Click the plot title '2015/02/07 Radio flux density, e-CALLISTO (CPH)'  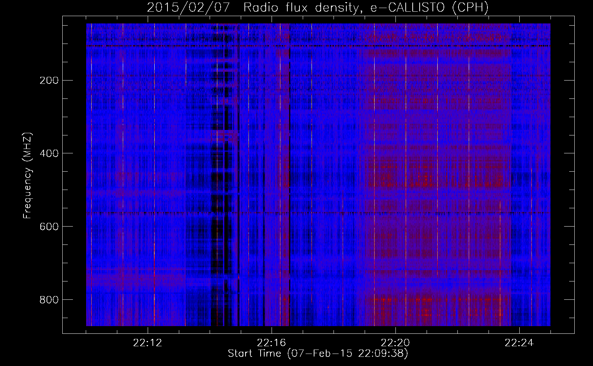coord(318,7)
